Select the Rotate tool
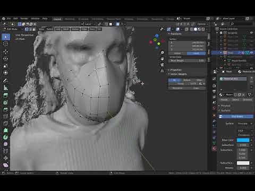Screen dimensions: 255x191 [6, 58]
